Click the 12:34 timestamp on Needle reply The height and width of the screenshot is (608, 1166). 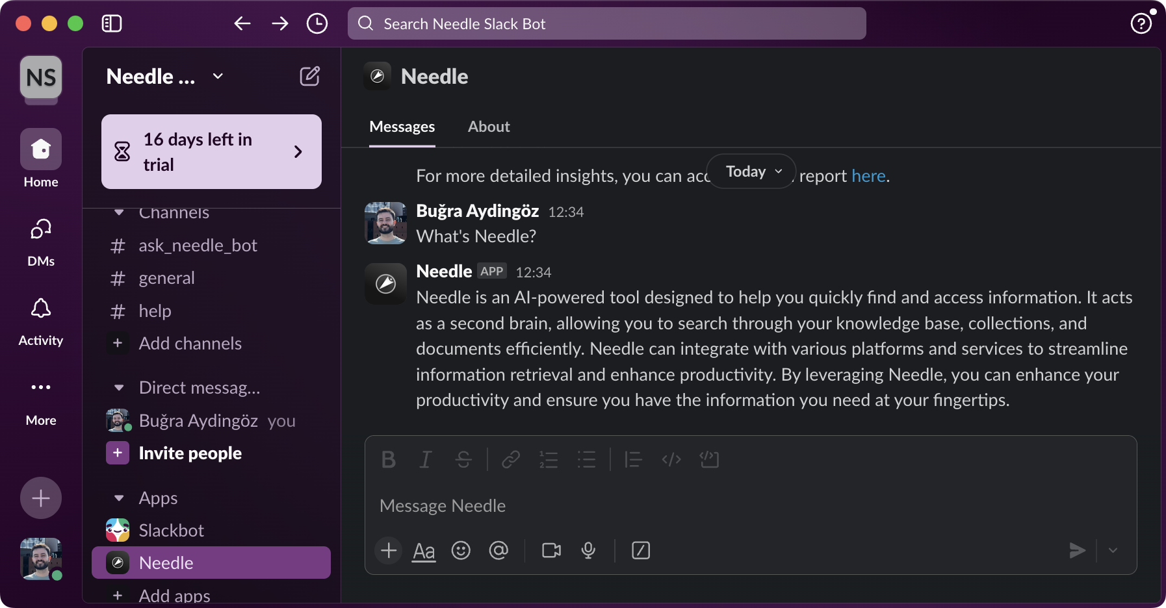534,273
